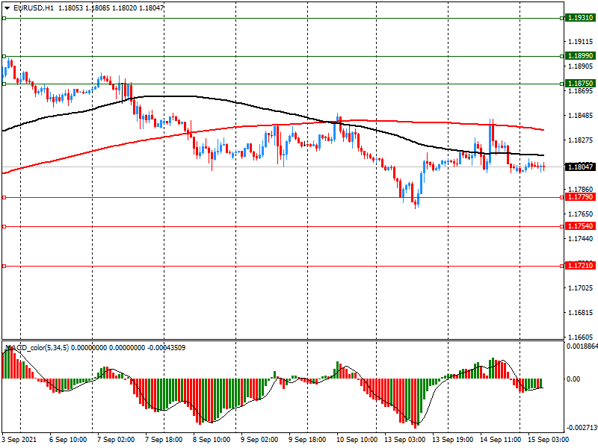Grab left handle of the 1.17540 line

[4, 227]
